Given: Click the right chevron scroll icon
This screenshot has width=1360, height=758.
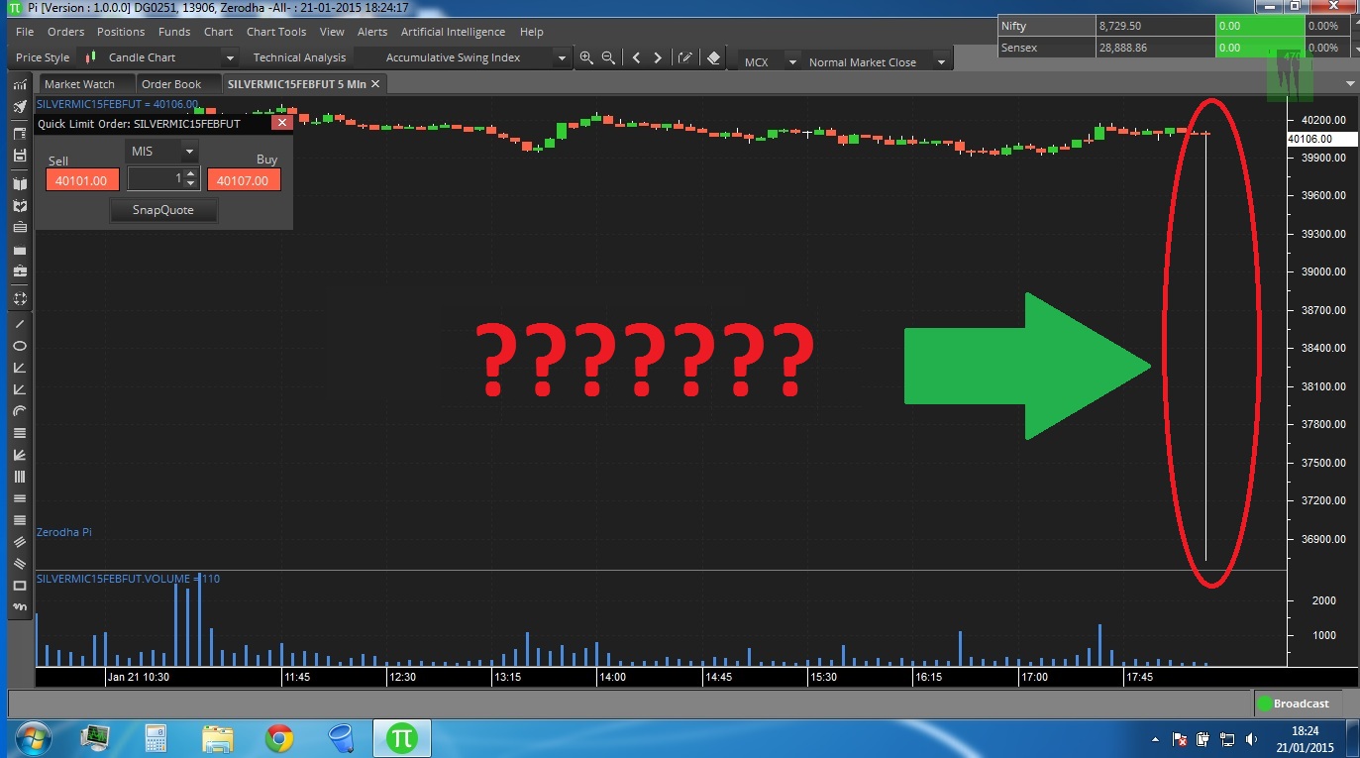Looking at the screenshot, I should [x=658, y=57].
